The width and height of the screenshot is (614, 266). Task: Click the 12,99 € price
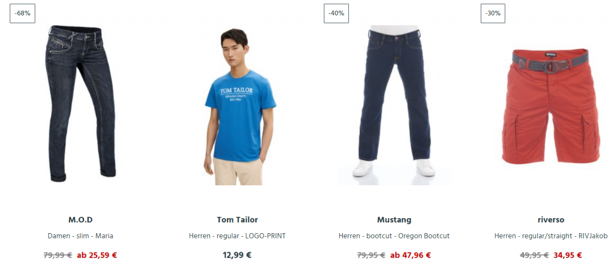tap(237, 255)
